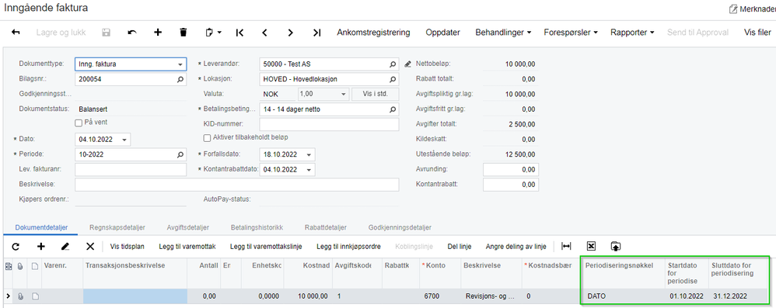Image resolution: width=776 pixels, height=308 pixels.
Task: Enable Aktiver tilbakeholdt beløp checkbox
Action: point(207,138)
